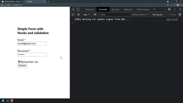Viewport: 183px width, 103px height.
Task: Switch to the Sources tab
Action: (x=115, y=9)
